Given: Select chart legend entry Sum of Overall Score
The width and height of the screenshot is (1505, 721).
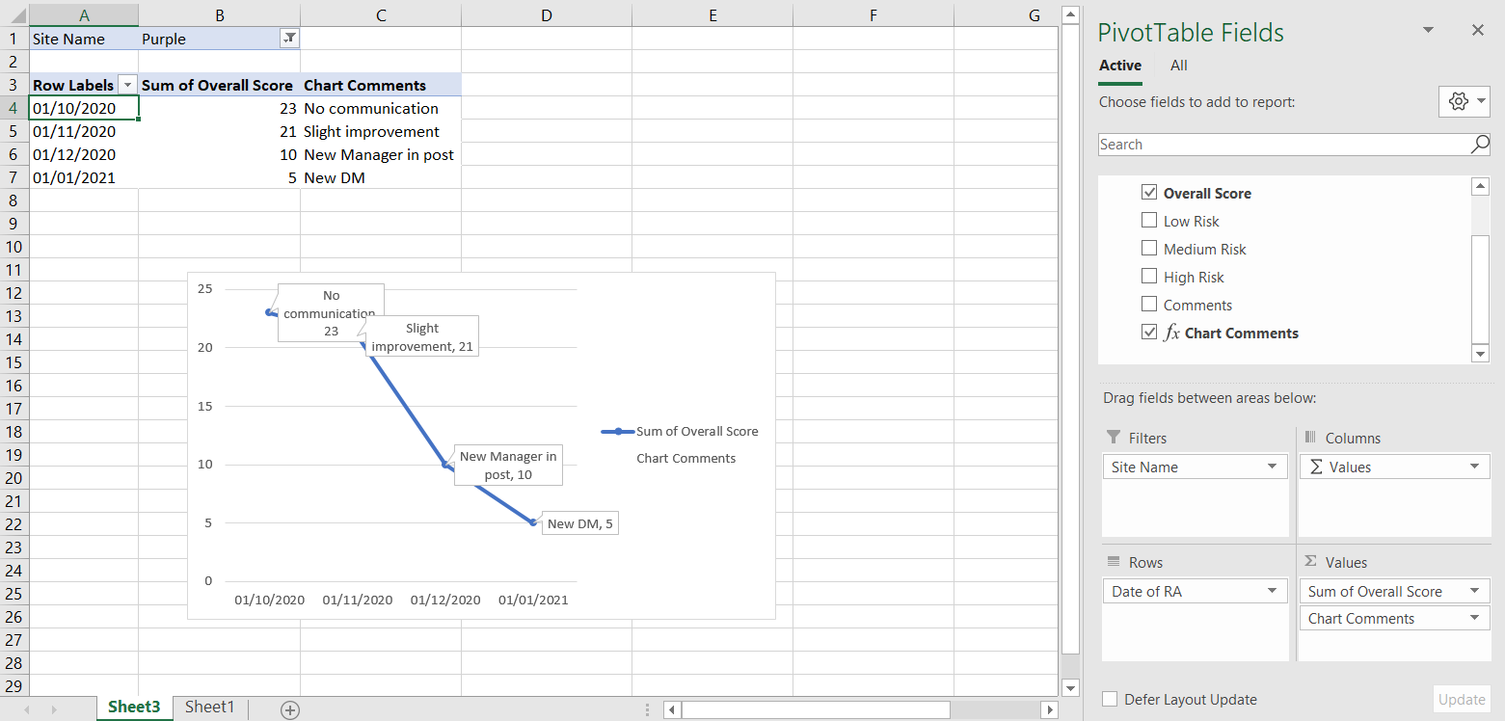Looking at the screenshot, I should pyautogui.click(x=680, y=432).
